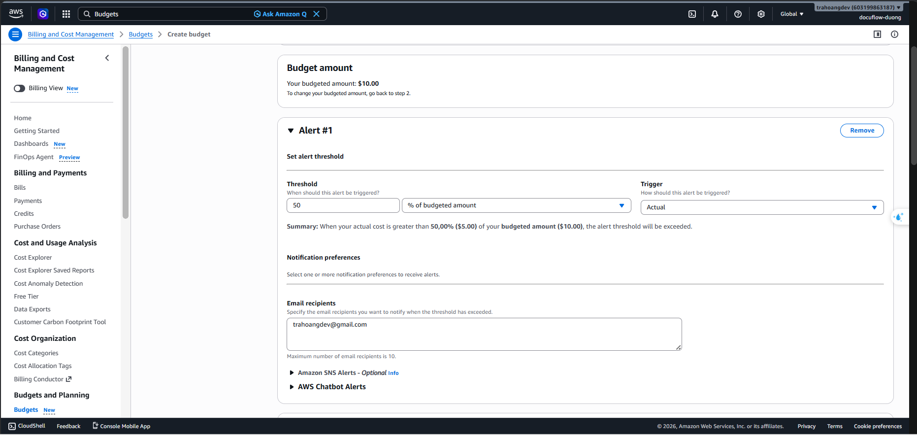917x435 pixels.
Task: Open the Global region dropdown
Action: (x=792, y=14)
